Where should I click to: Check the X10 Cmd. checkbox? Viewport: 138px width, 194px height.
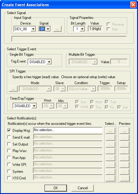9,178
